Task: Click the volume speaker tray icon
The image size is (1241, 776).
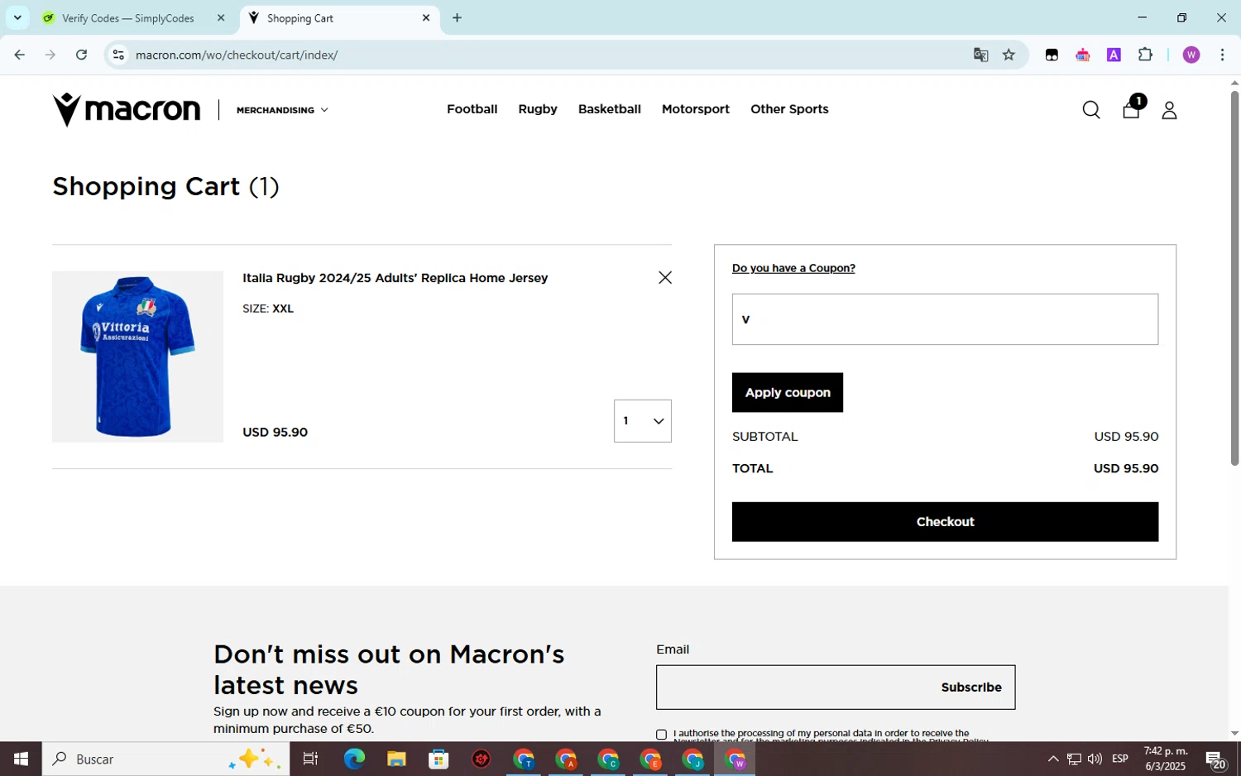Action: click(x=1095, y=759)
